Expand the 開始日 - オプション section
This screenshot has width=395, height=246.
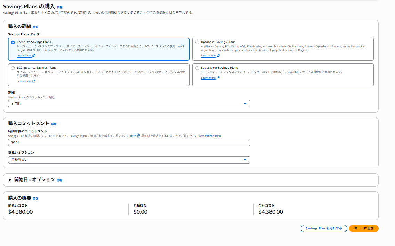pyautogui.click(x=10, y=180)
